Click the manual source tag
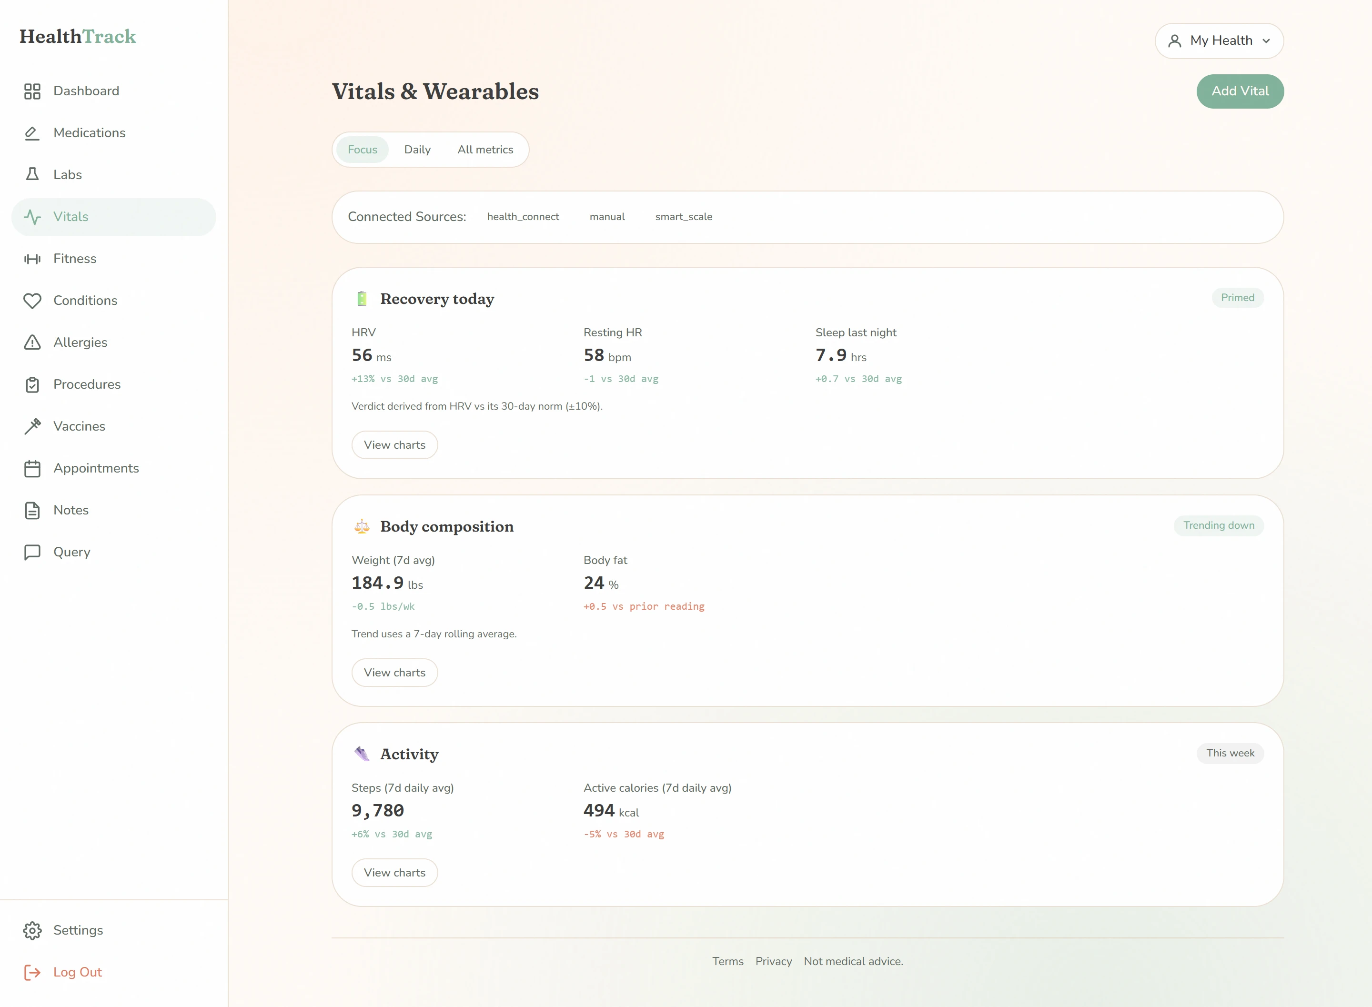 (x=607, y=217)
